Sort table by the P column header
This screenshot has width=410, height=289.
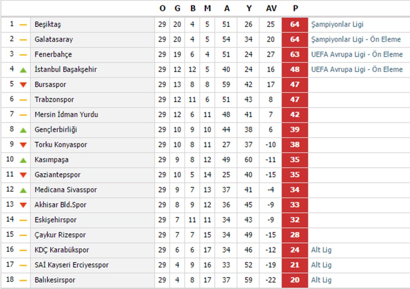[295, 9]
